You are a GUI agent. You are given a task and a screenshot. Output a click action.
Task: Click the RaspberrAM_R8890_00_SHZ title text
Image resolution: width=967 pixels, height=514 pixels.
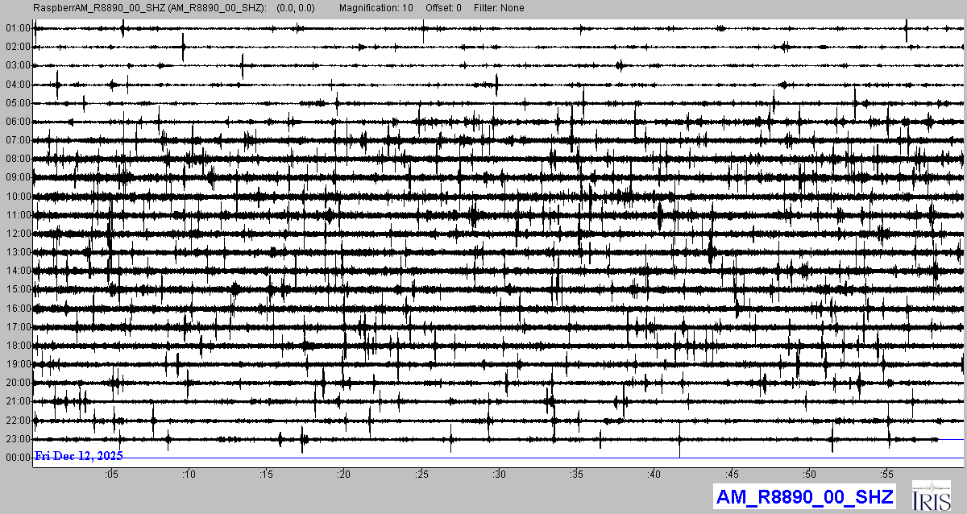pos(149,8)
